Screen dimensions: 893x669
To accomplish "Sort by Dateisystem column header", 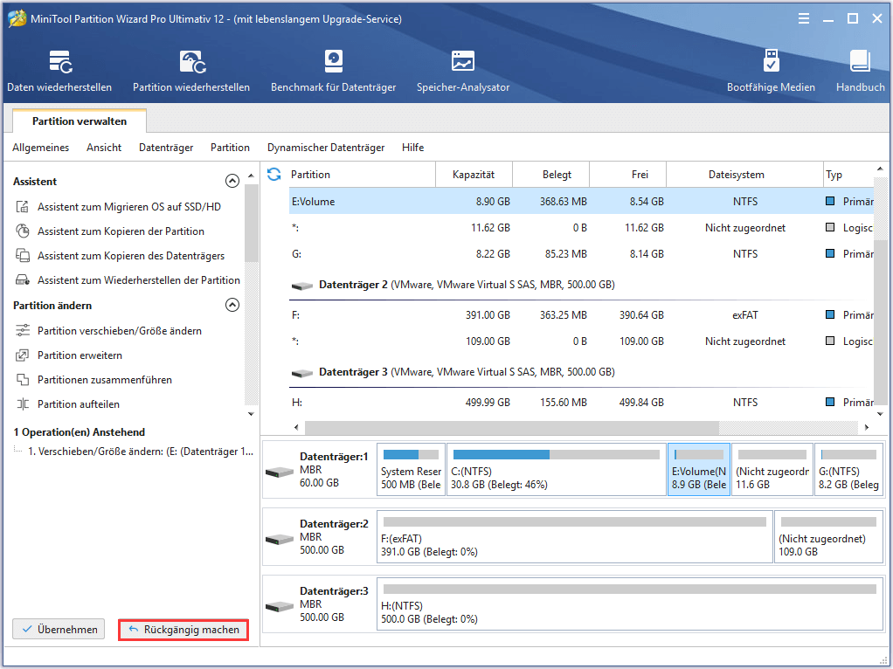I will 744,175.
